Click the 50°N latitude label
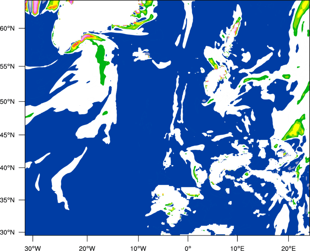Image resolution: width=310 pixels, height=251 pixels. click(7, 102)
